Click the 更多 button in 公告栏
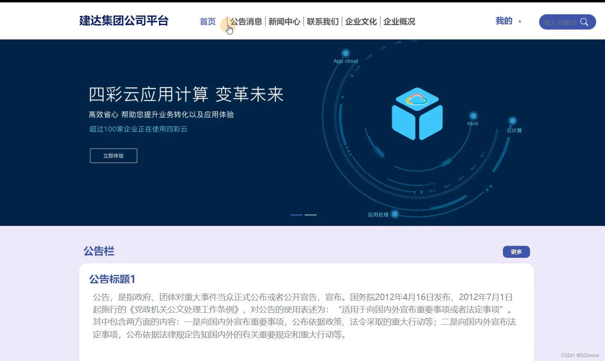 point(516,252)
